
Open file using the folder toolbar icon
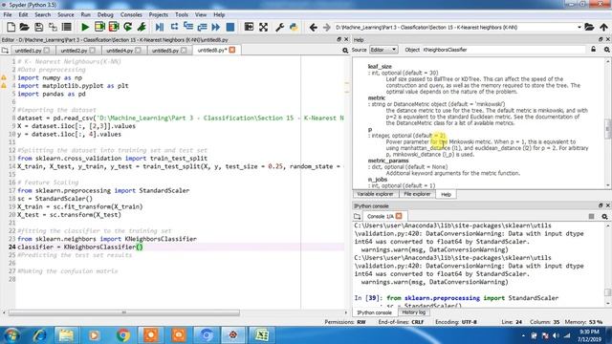[24, 27]
